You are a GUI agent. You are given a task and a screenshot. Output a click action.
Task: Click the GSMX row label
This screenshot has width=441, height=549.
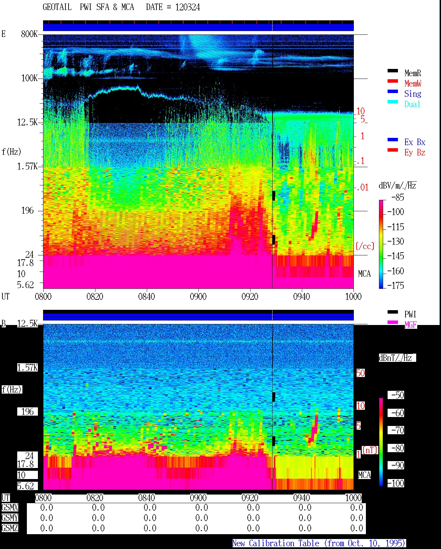point(10,507)
